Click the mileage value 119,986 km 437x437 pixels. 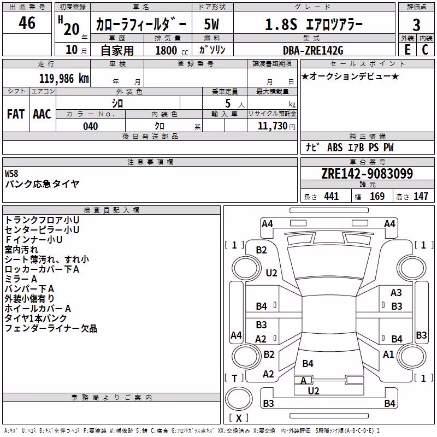point(64,79)
